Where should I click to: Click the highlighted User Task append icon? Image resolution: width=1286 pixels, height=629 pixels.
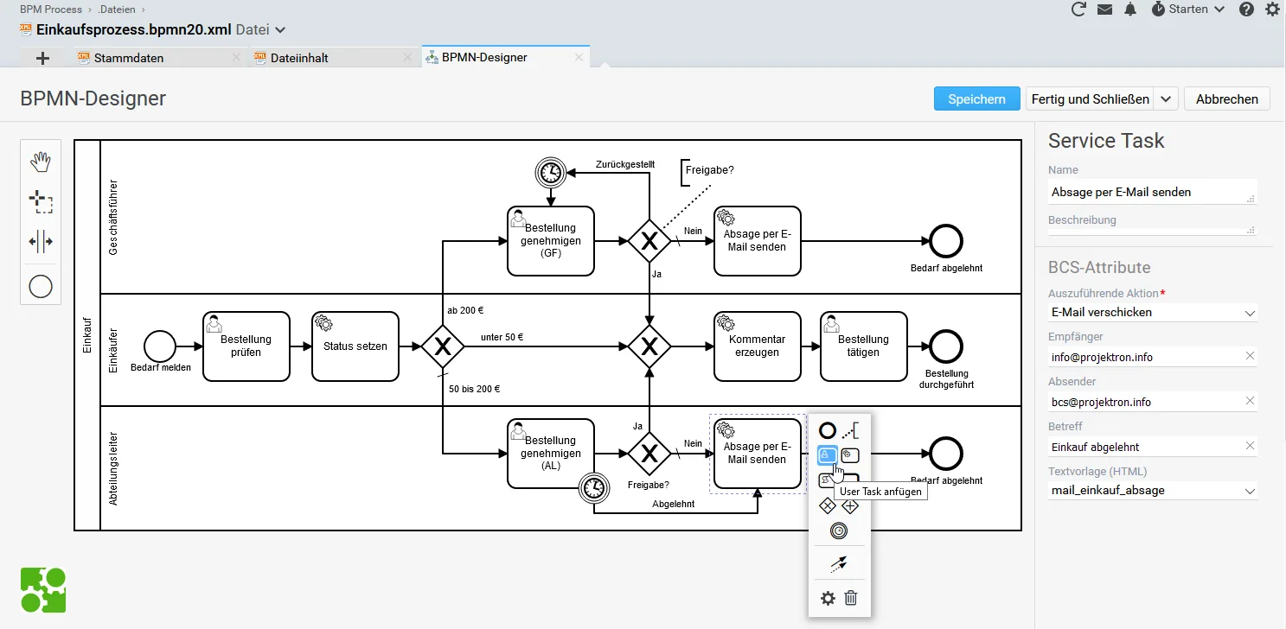[828, 454]
